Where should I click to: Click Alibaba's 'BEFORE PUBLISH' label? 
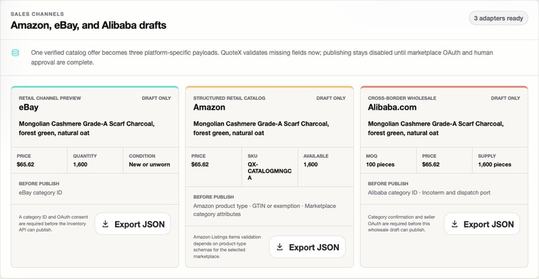tap(388, 184)
